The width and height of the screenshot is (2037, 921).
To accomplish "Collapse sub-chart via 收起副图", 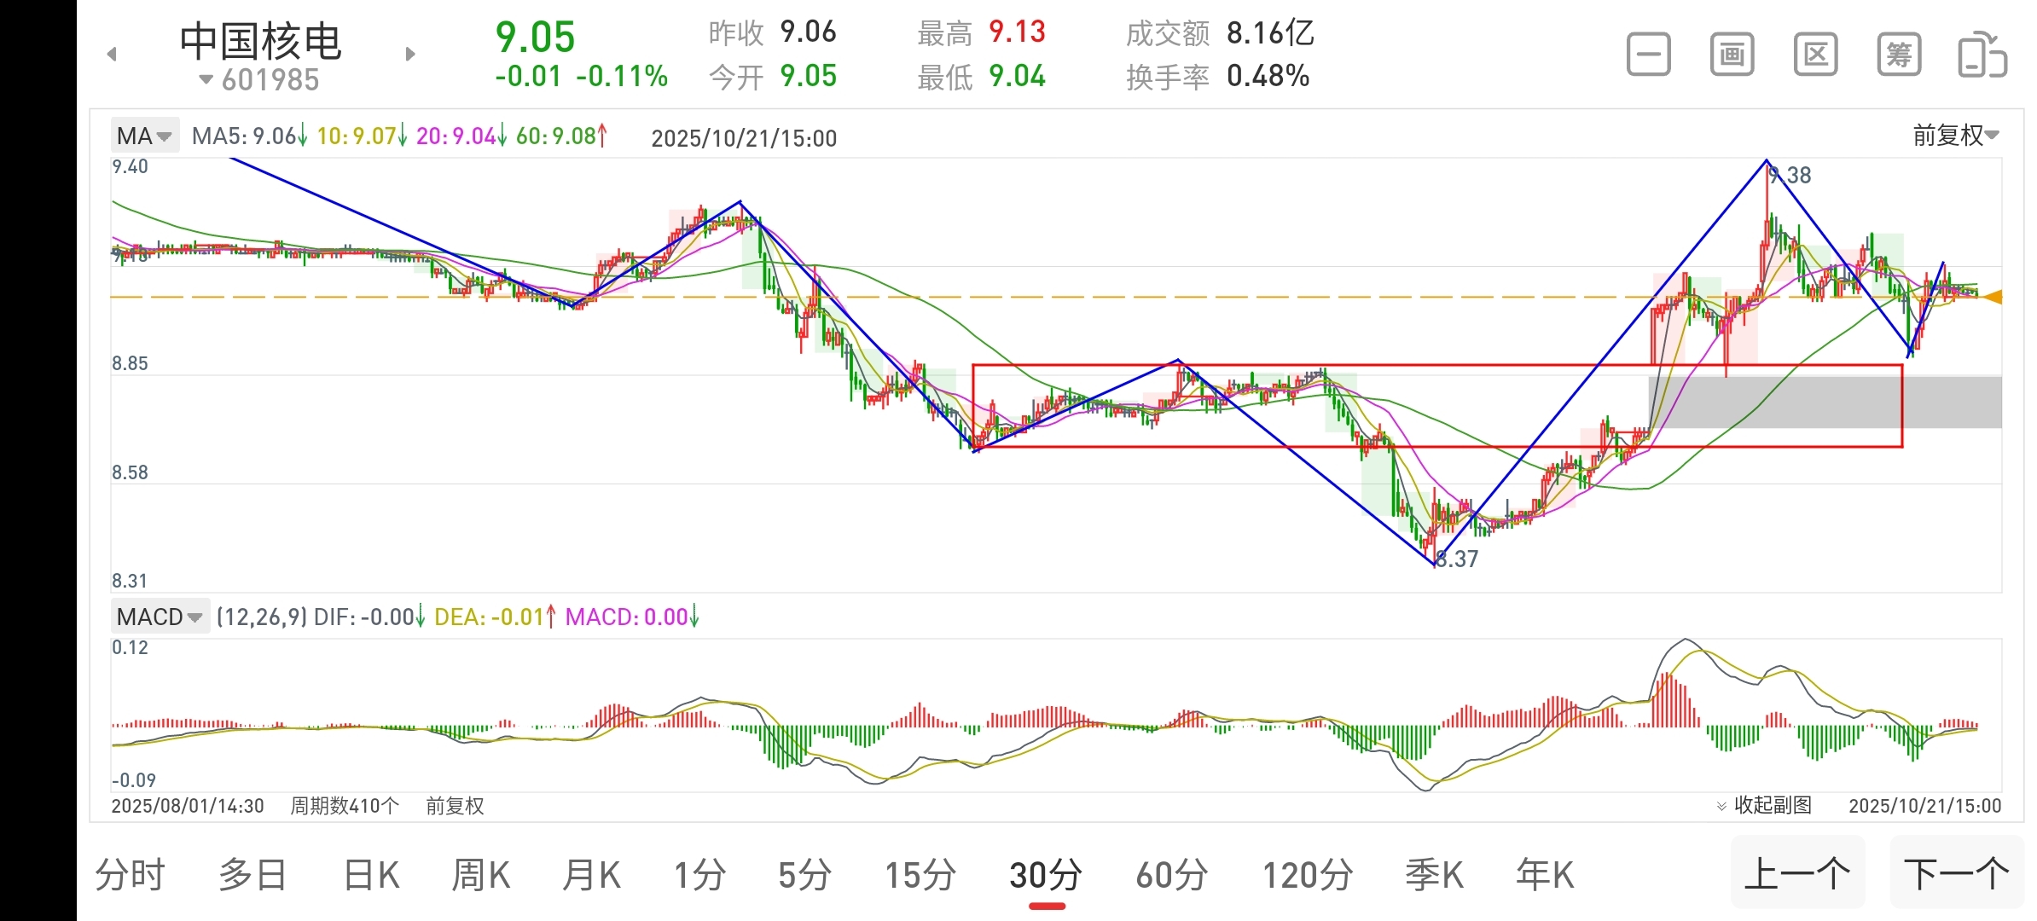I will tap(1764, 805).
